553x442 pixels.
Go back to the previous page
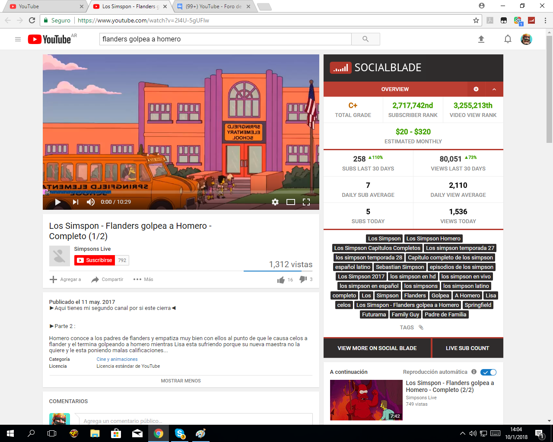coord(8,20)
